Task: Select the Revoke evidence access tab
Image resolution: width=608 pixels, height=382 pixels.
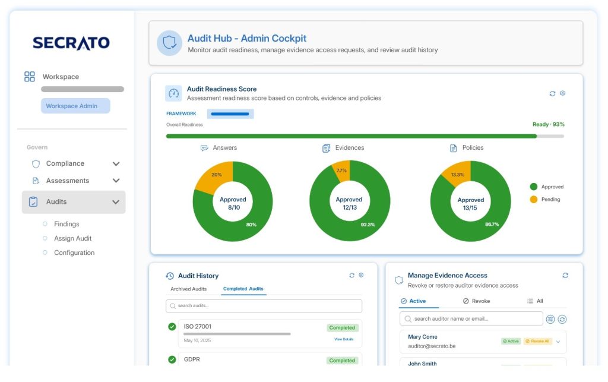Action: coord(476,301)
